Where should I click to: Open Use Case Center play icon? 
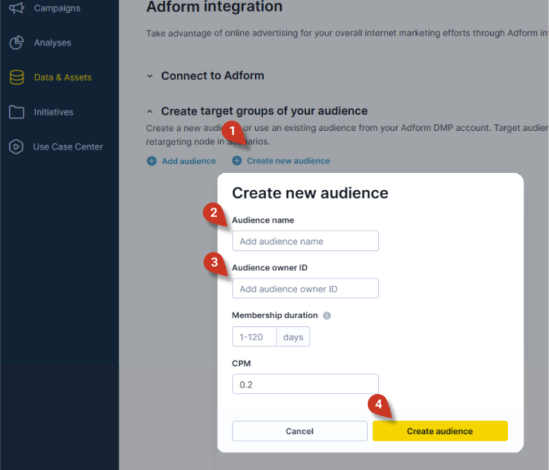16,146
